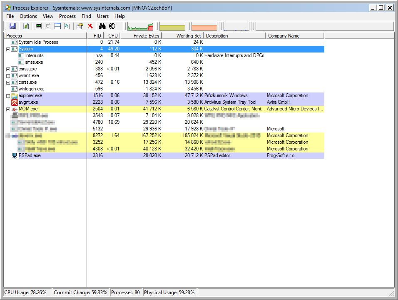Image resolution: width=398 pixels, height=300 pixels.
Task: Click the DLL/handles view toolbar icon
Action: tap(67, 26)
